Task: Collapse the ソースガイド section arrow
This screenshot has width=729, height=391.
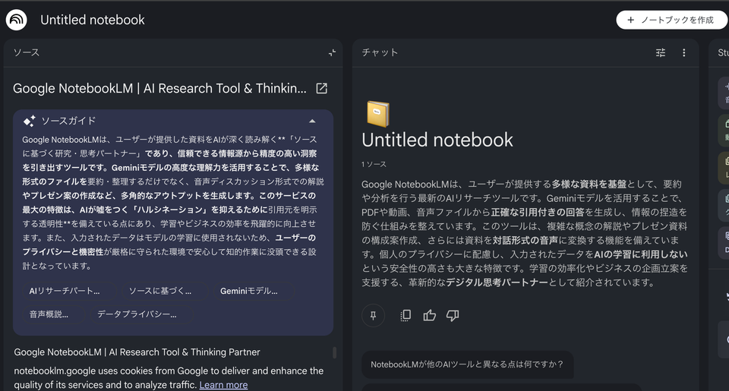Action: coord(312,121)
